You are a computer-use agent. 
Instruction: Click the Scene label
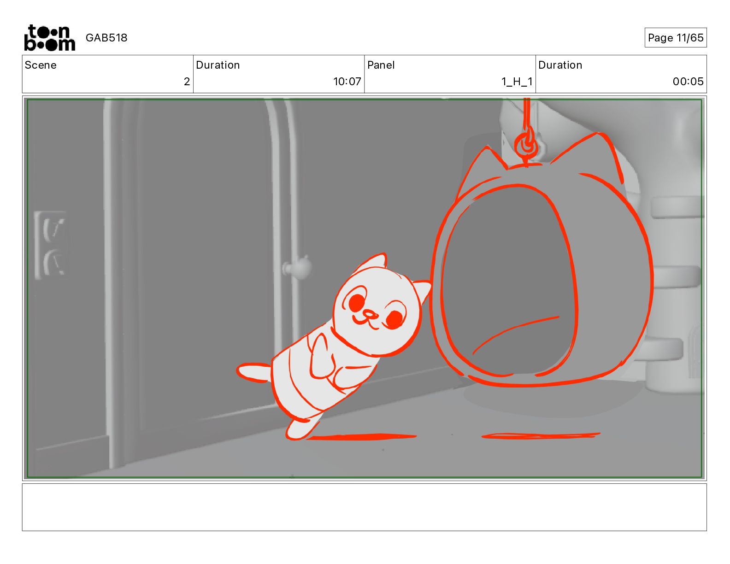click(41, 65)
